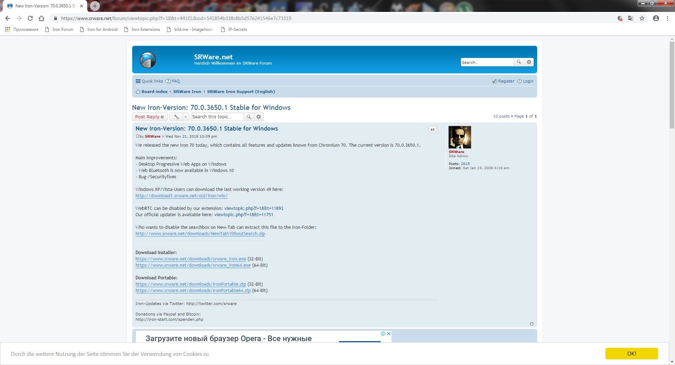Open the old Iron win download link

[x=181, y=196]
